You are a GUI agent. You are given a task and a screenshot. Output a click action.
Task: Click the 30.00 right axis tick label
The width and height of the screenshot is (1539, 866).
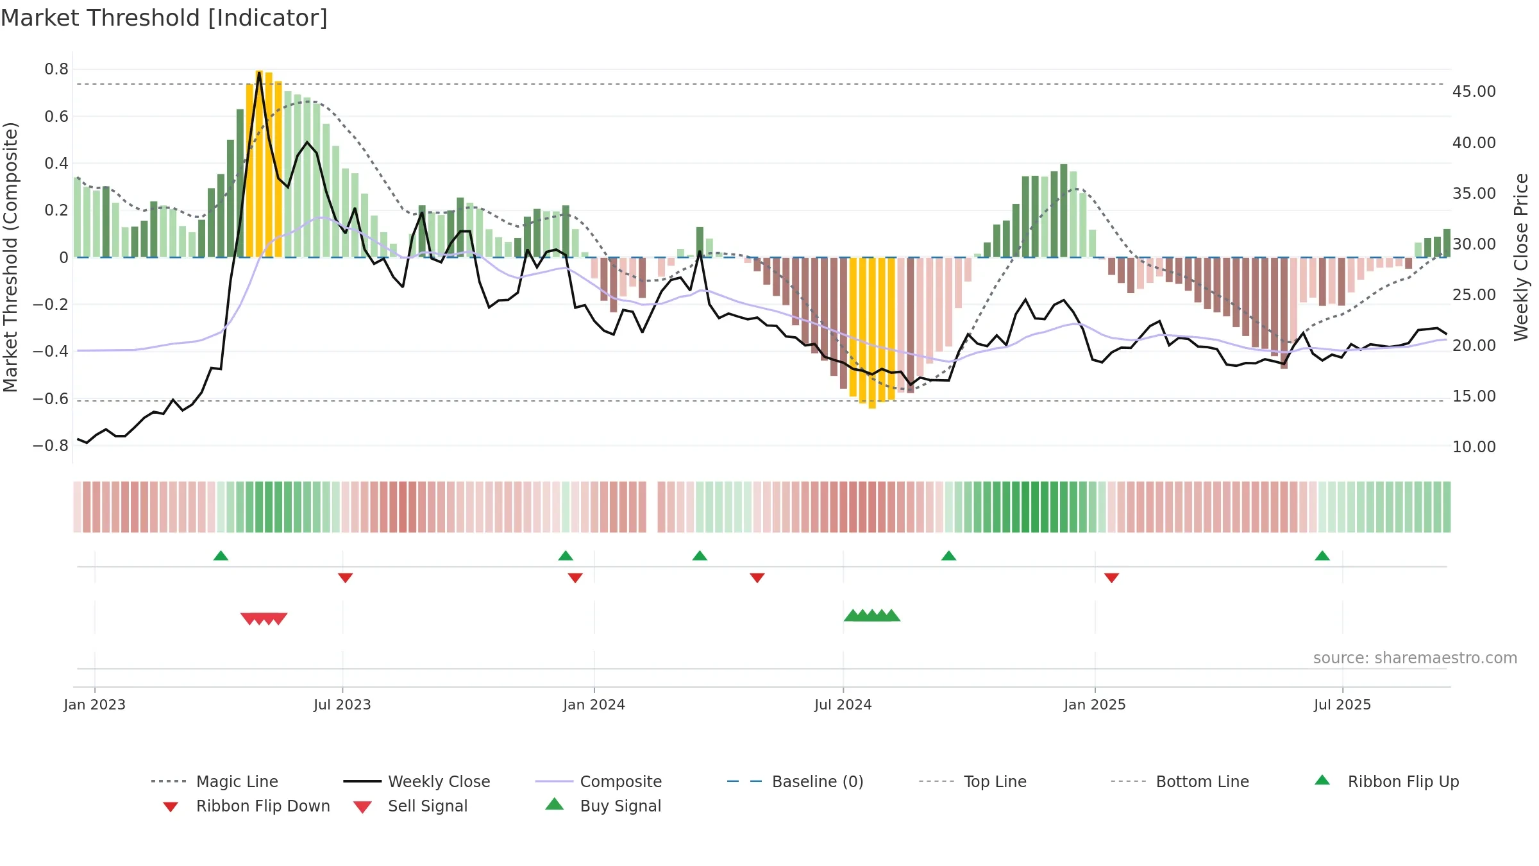(1474, 244)
